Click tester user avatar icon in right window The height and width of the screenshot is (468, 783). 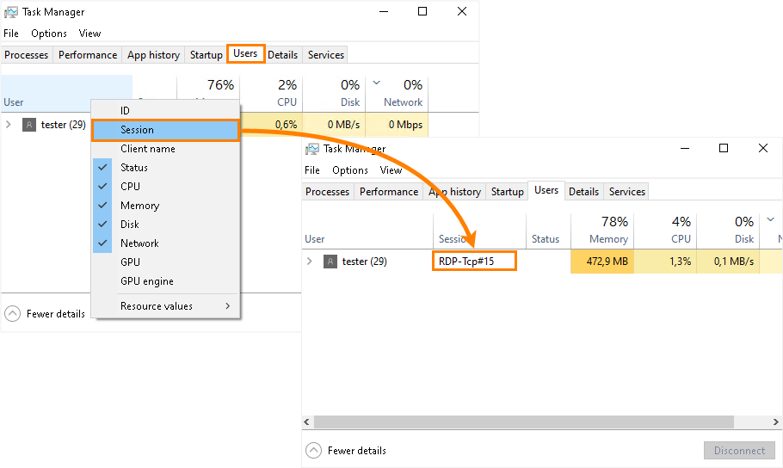pyautogui.click(x=330, y=262)
